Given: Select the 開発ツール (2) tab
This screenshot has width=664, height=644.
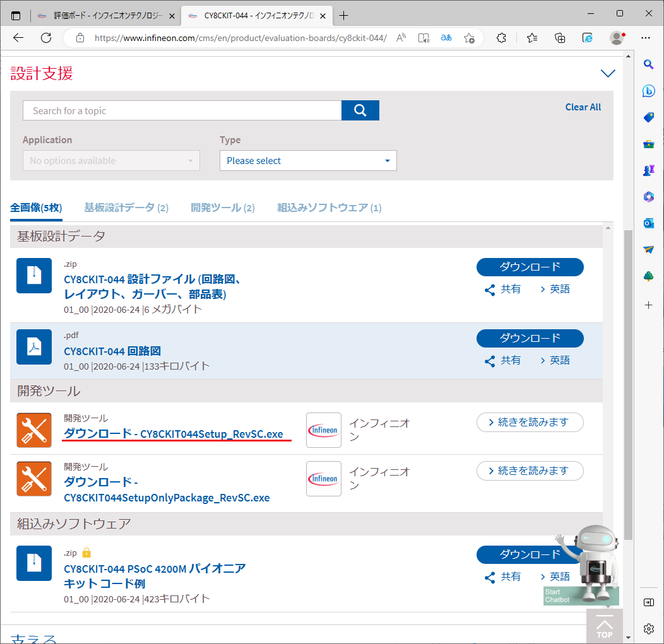Looking at the screenshot, I should point(223,208).
